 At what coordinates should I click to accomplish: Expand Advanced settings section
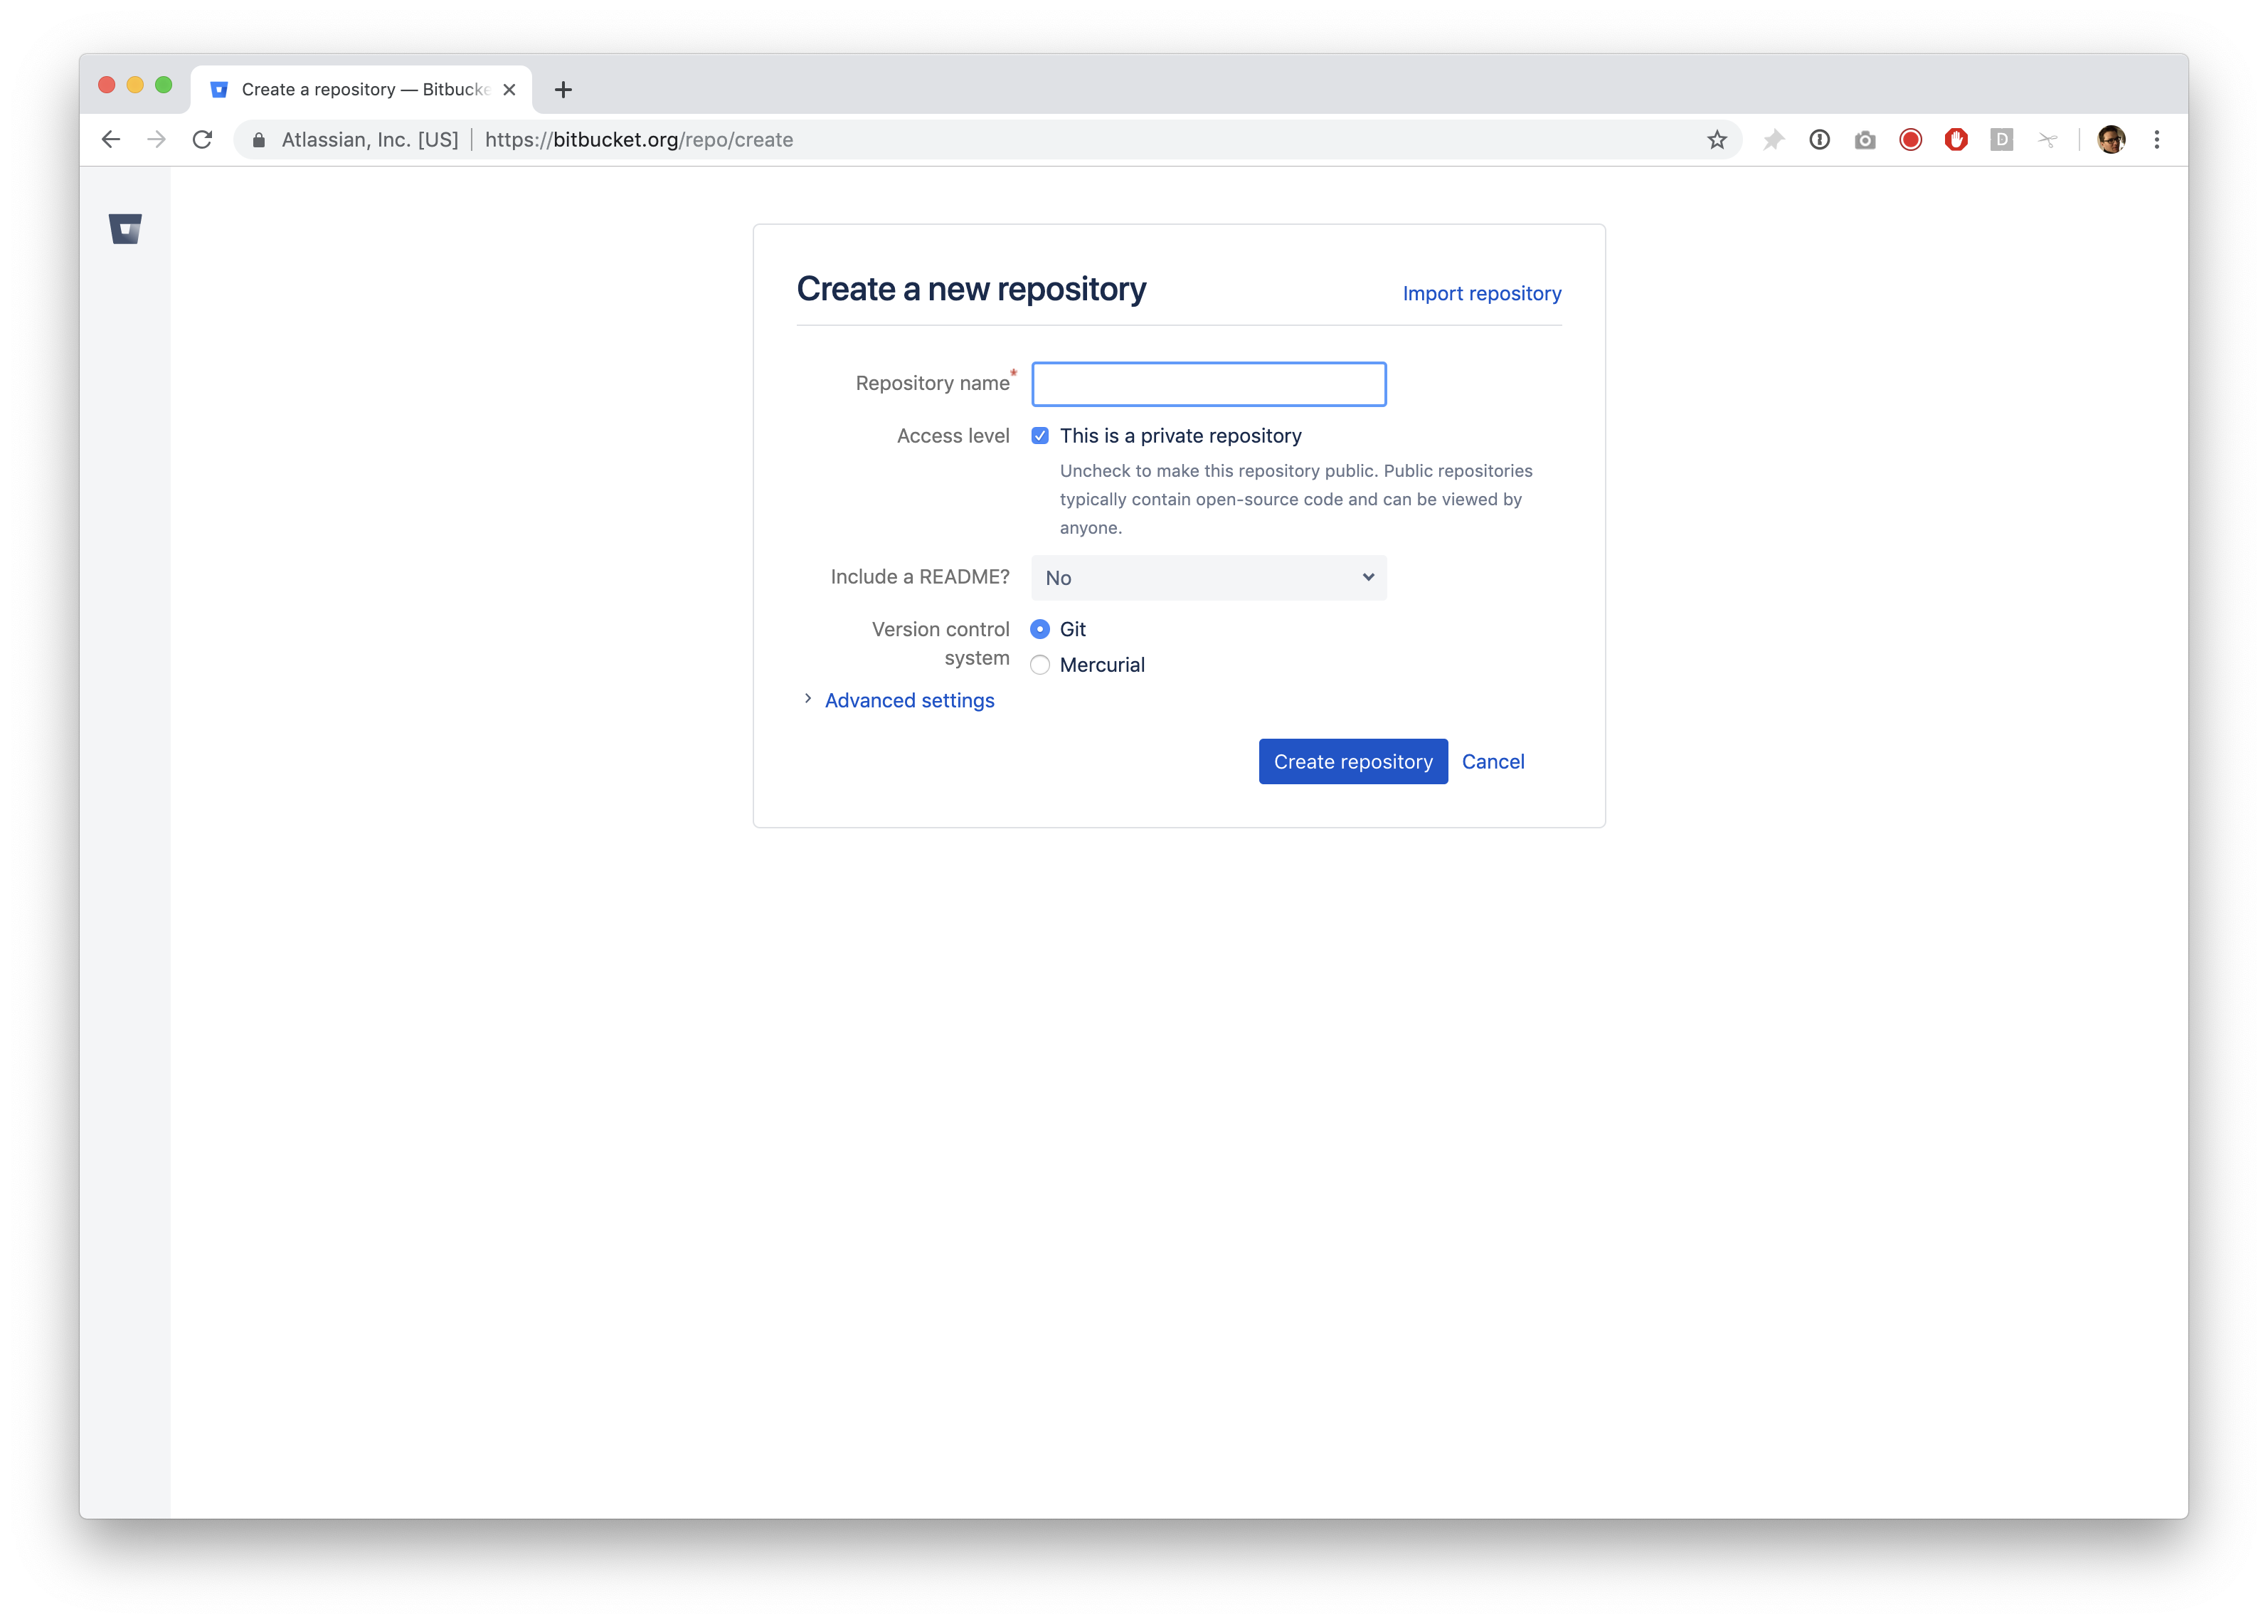click(x=908, y=700)
